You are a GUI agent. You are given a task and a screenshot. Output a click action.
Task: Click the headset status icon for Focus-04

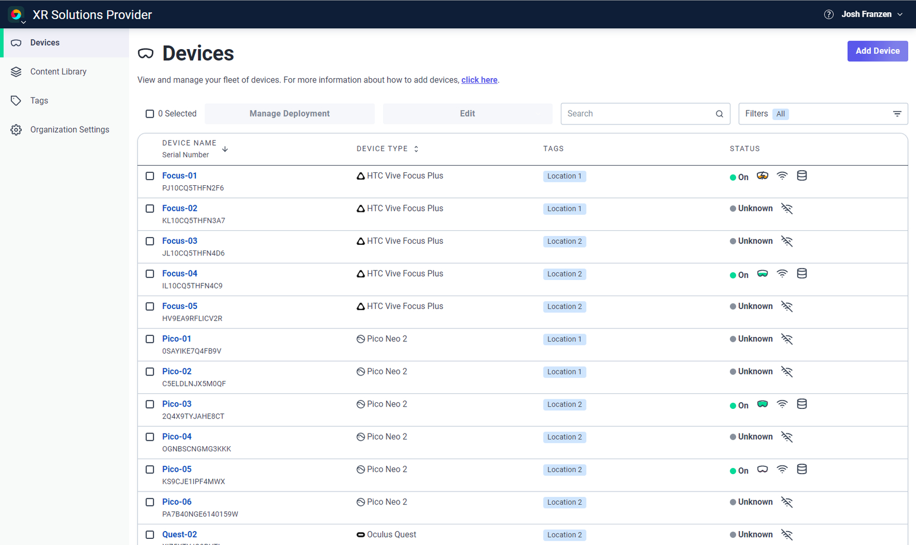coord(762,273)
